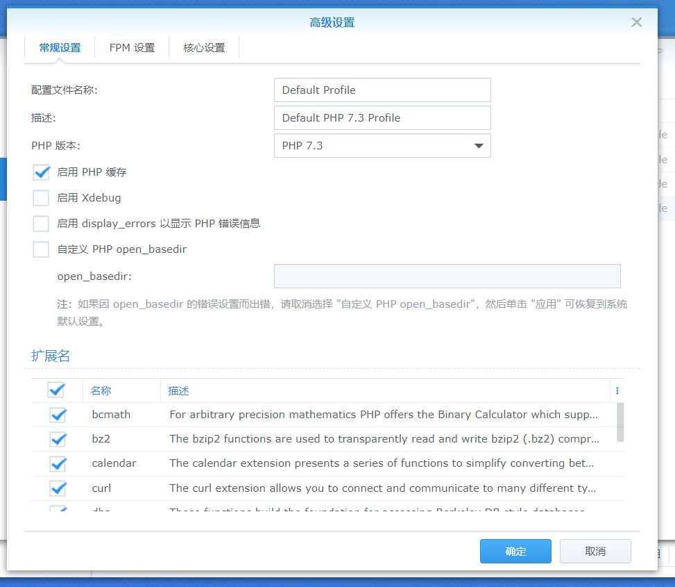Screen dimensions: 675x587
Task: Open the extension list column options icon
Action: [617, 390]
